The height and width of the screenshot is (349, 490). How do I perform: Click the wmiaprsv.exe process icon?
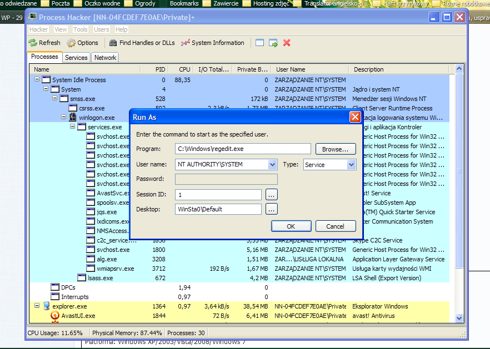pyautogui.click(x=91, y=268)
